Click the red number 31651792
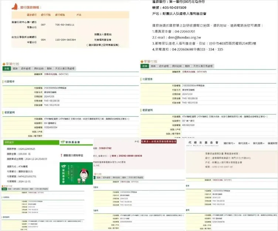 105,148
